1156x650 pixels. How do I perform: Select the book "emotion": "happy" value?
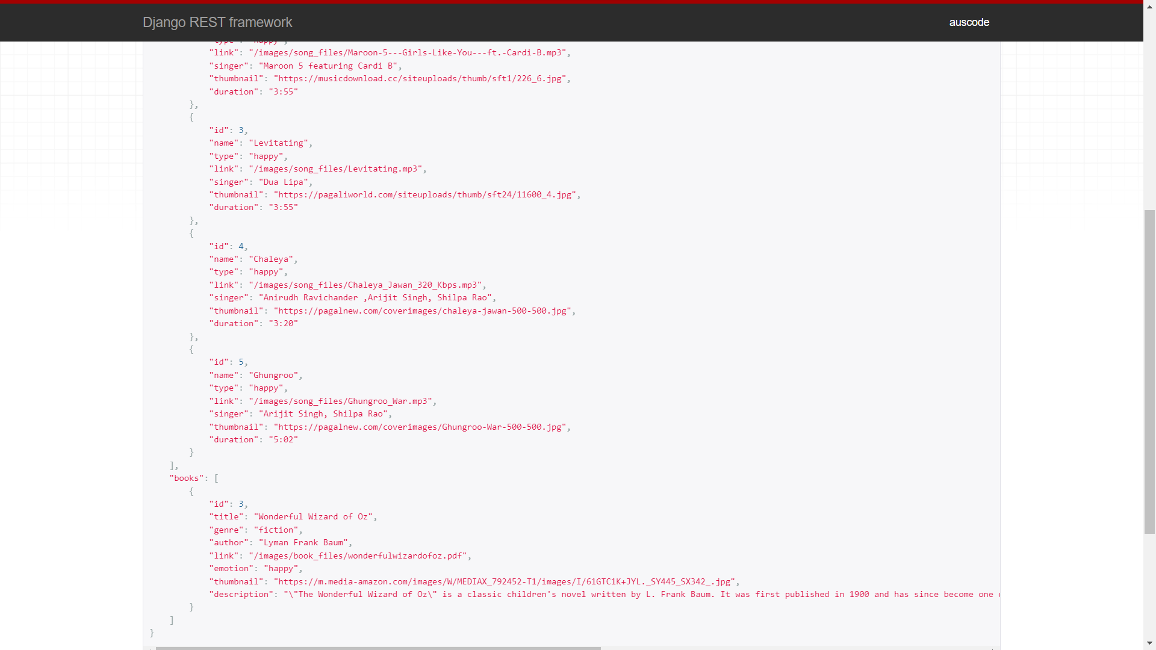click(x=281, y=569)
